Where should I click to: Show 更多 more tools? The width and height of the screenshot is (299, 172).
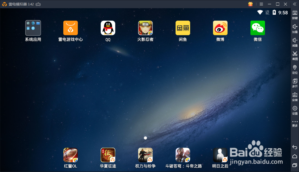295,123
